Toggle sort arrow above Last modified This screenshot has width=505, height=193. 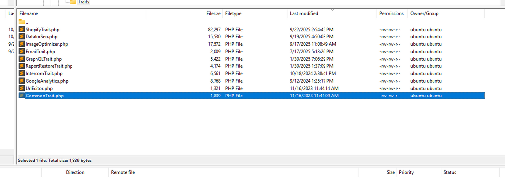[332, 10]
